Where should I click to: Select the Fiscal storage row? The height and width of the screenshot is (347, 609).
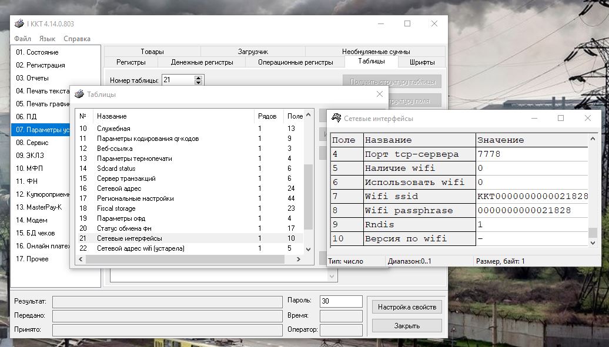(189, 208)
